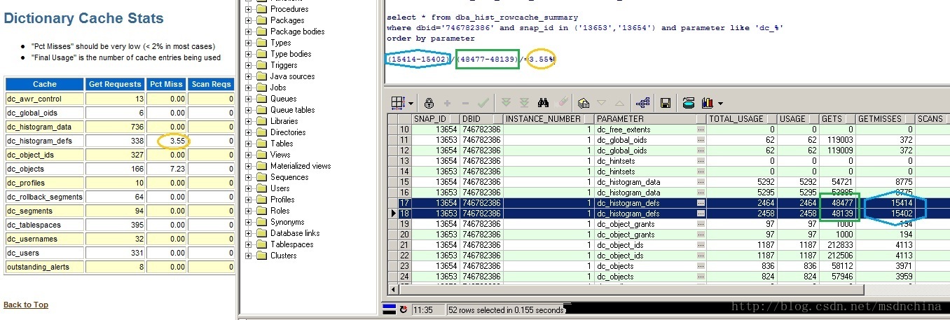The width and height of the screenshot is (950, 320).
Task: Click the status bar blue flag icon
Action: (389, 309)
